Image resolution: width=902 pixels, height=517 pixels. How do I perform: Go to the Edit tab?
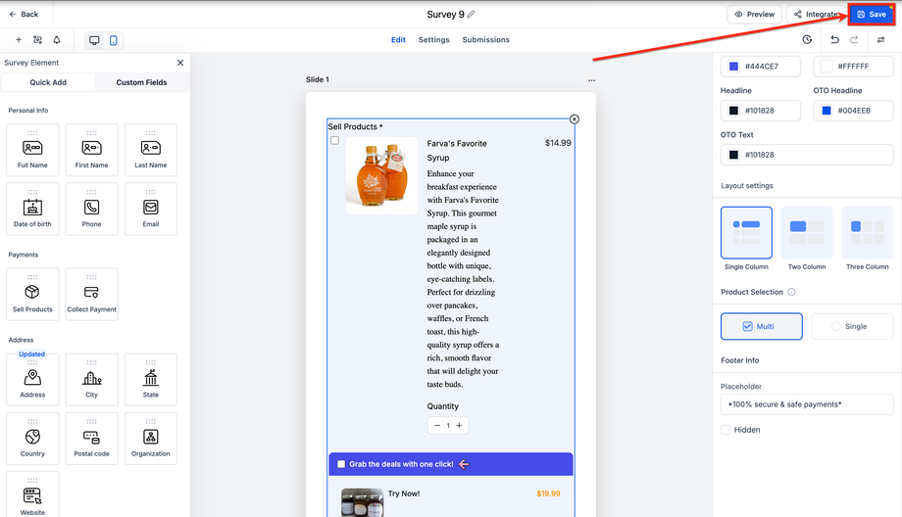tap(398, 39)
